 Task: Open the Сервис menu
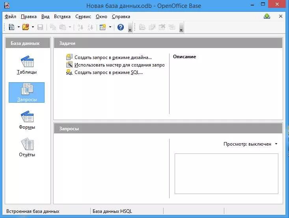coord(83,17)
